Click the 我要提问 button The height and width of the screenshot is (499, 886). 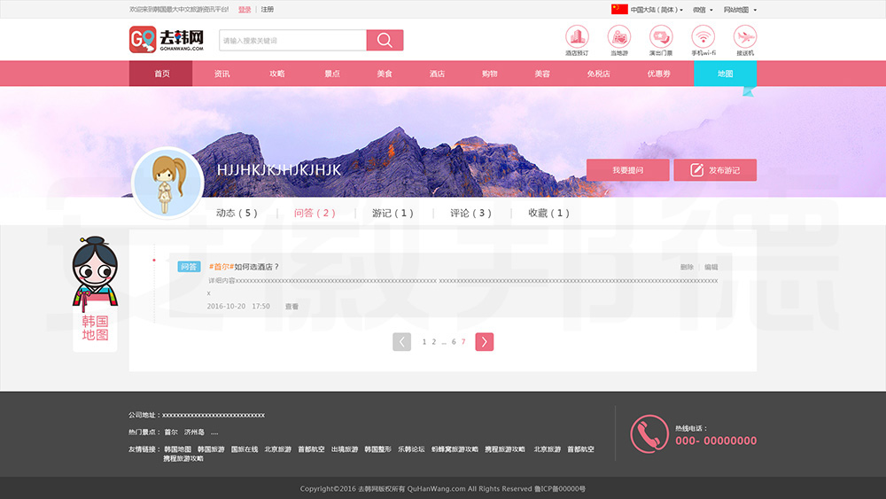click(627, 170)
